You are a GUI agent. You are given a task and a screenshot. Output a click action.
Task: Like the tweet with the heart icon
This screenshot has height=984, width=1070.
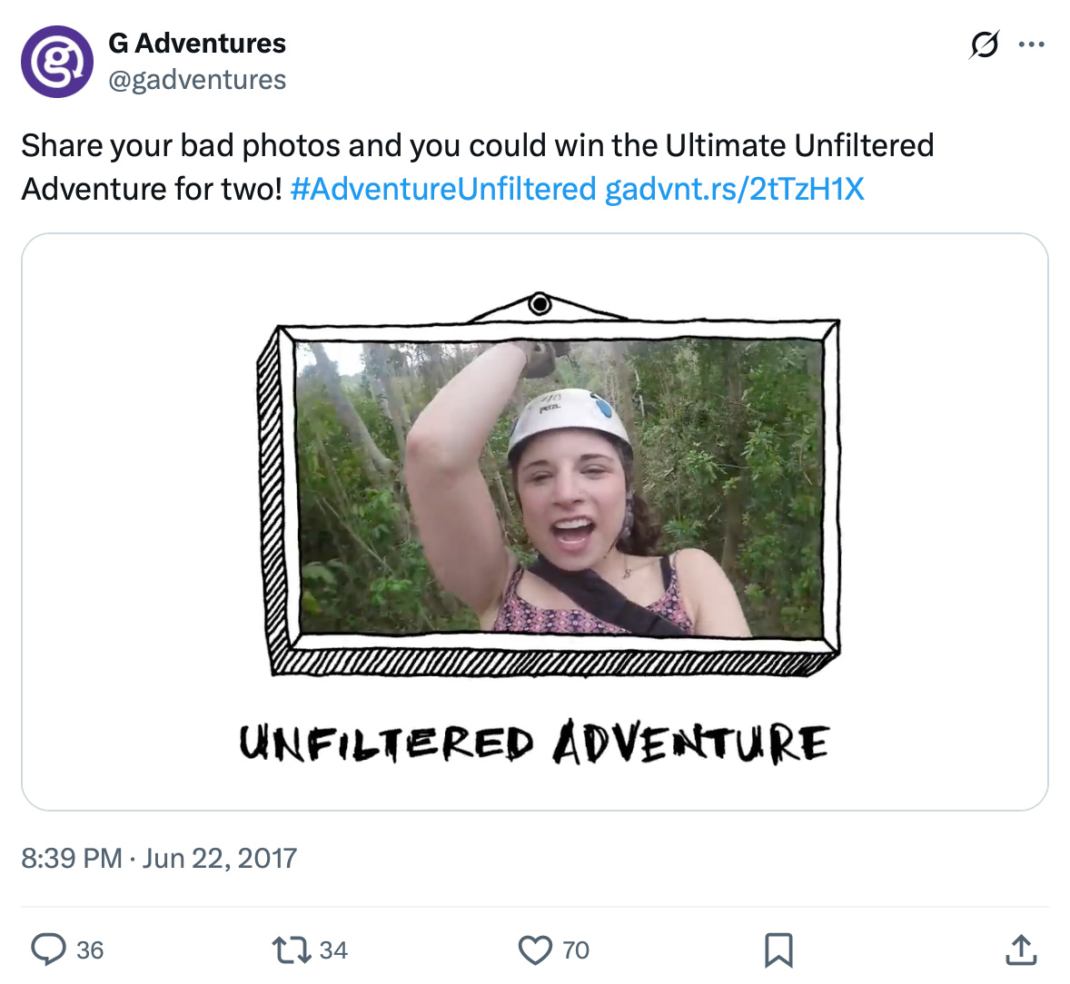click(x=536, y=950)
